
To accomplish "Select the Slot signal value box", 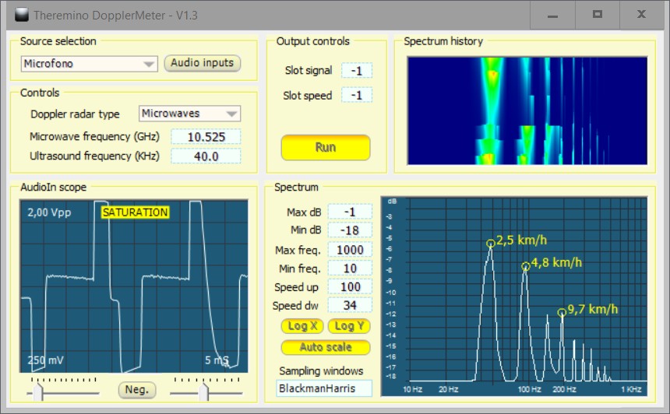I will (357, 71).
